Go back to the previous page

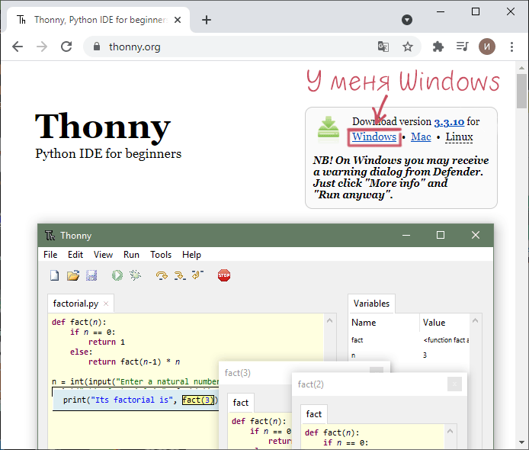pyautogui.click(x=18, y=47)
